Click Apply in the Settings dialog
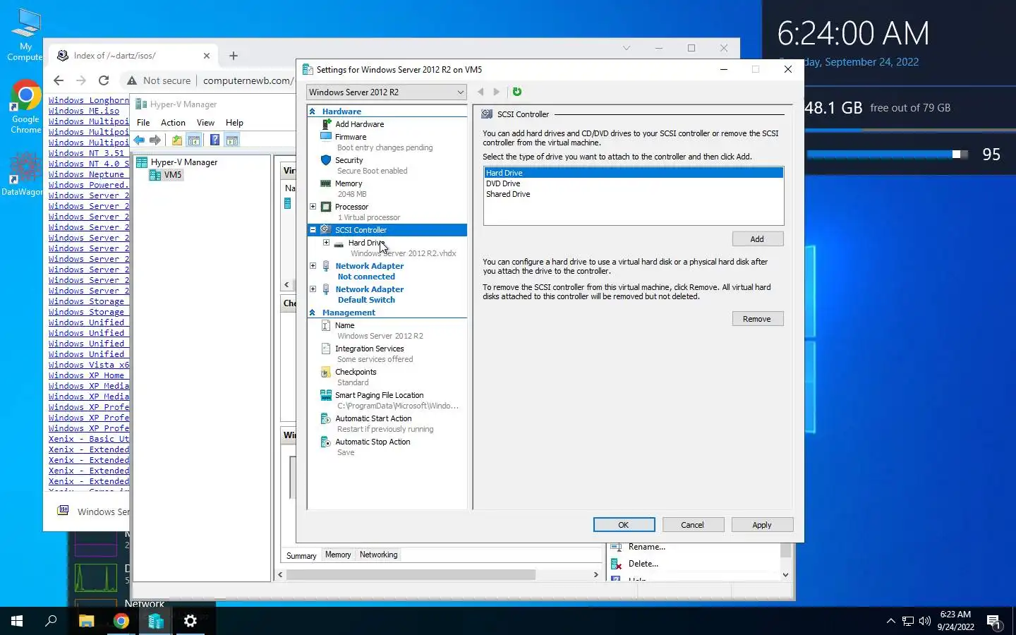1016x635 pixels. [762, 525]
